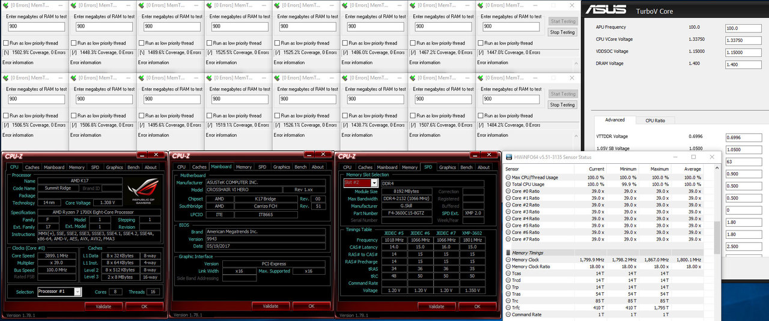Switch to CPU Ratio tab in TurboV Core
769x321 pixels.
pyautogui.click(x=655, y=121)
